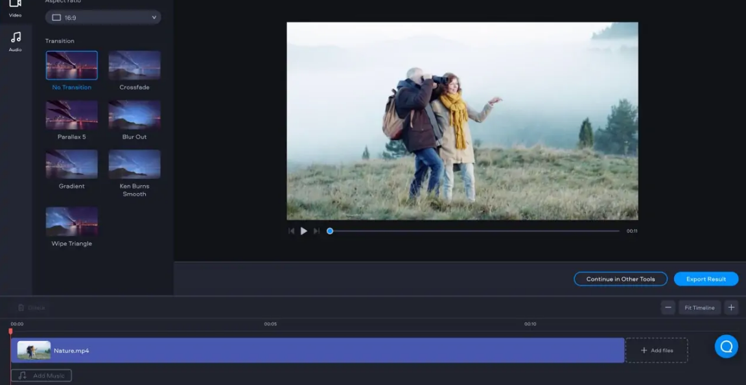Open the chat support bubble icon
This screenshot has height=385, width=746.
(x=726, y=347)
